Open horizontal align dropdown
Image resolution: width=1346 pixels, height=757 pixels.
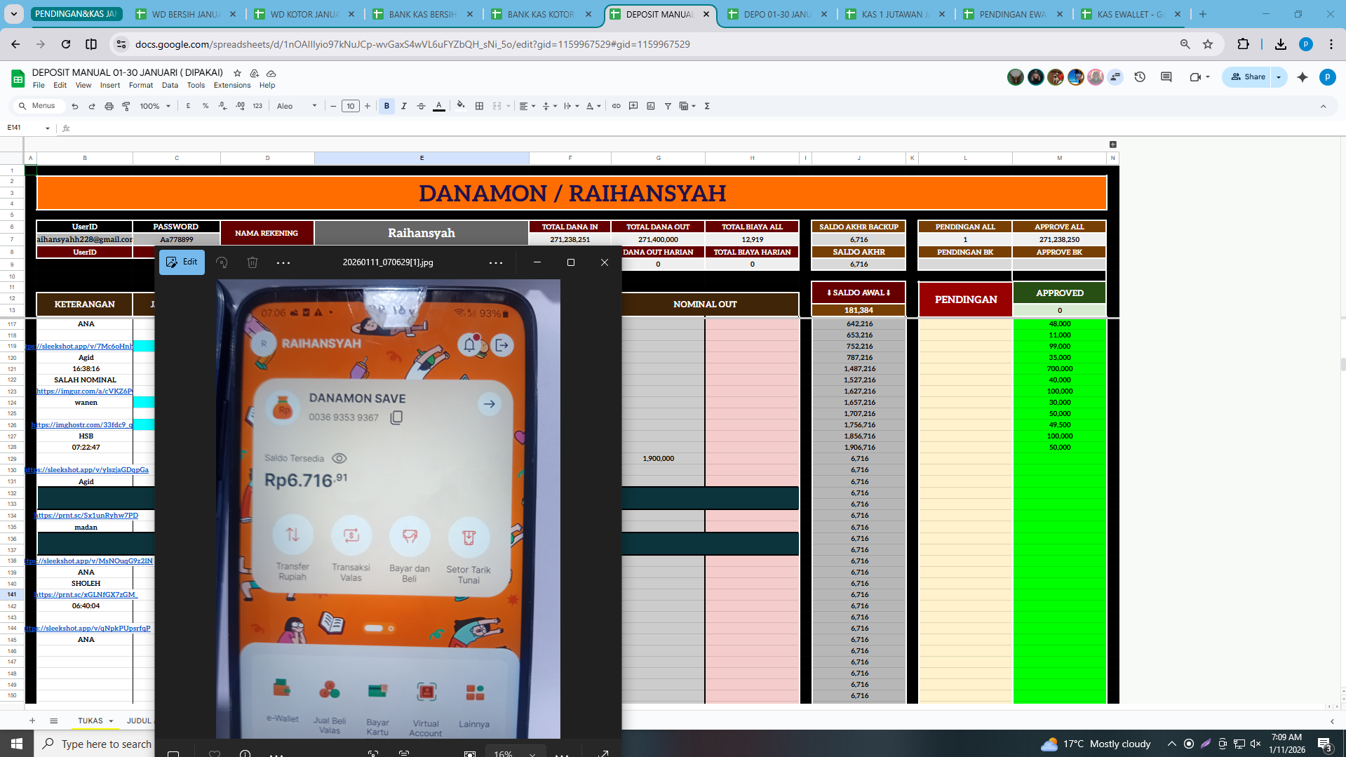(527, 106)
